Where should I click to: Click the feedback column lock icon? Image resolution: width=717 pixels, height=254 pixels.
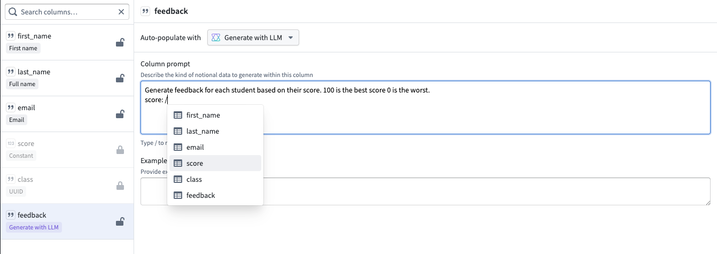click(120, 222)
